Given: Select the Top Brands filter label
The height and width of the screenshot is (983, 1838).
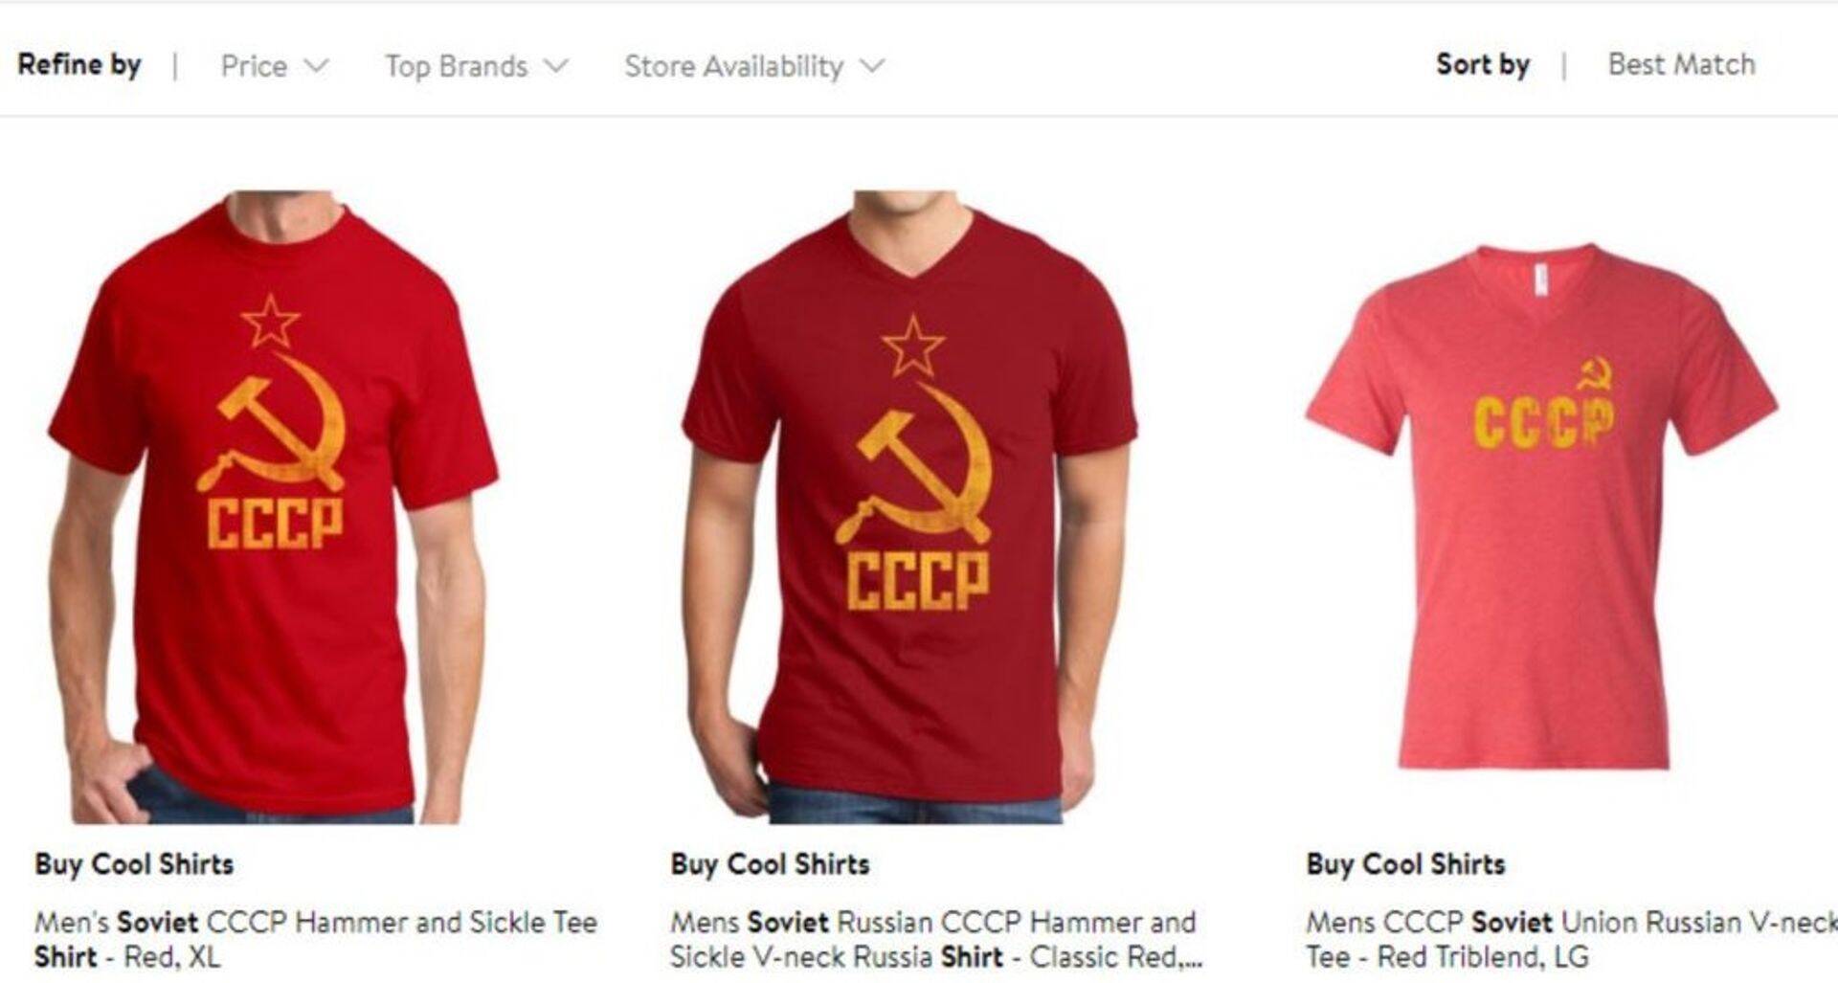Looking at the screenshot, I should (456, 66).
